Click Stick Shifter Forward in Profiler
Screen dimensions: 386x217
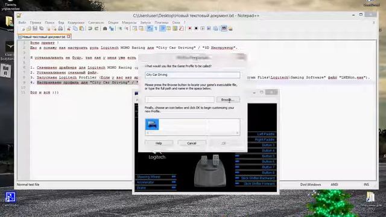[x=259, y=183]
